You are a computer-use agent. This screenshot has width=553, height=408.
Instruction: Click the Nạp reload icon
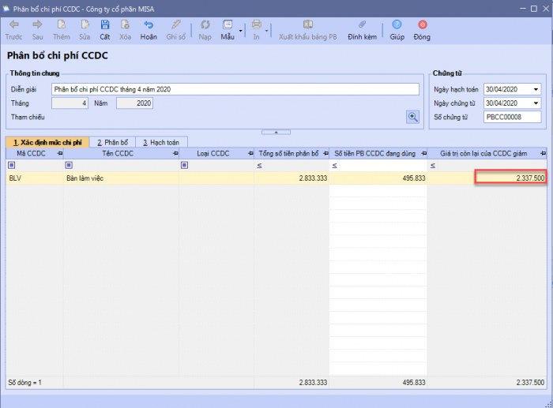(x=205, y=25)
